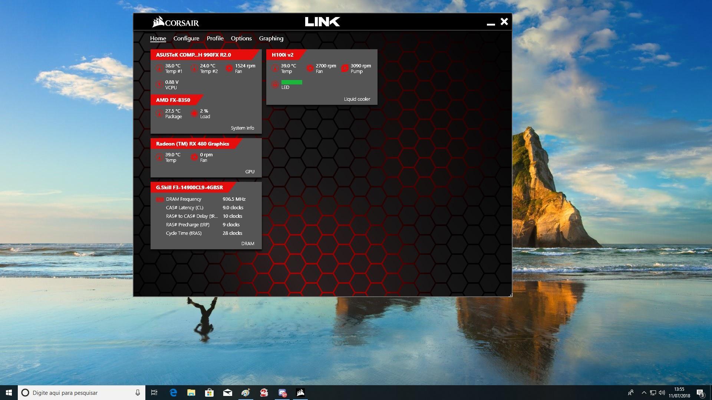
Task: Select the ASUSTeK motherboard panel header
Action: pyautogui.click(x=205, y=55)
